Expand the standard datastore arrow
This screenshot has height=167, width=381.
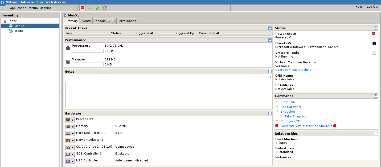(x=277, y=152)
